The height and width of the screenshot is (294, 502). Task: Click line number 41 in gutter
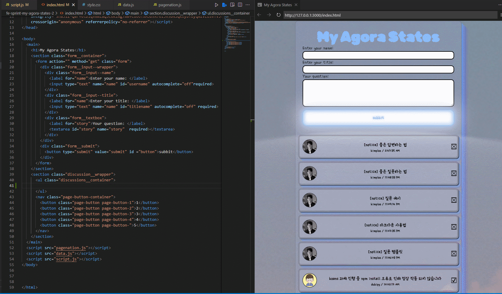(12, 186)
